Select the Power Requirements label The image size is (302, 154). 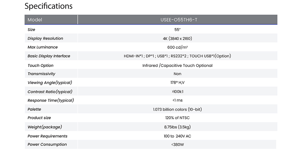(47, 136)
